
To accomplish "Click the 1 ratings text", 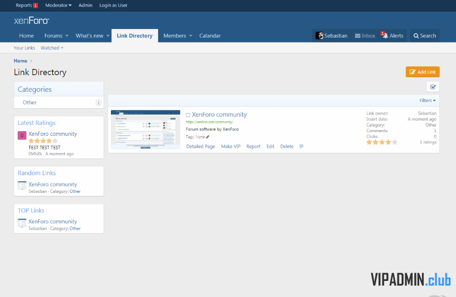I will [428, 142].
